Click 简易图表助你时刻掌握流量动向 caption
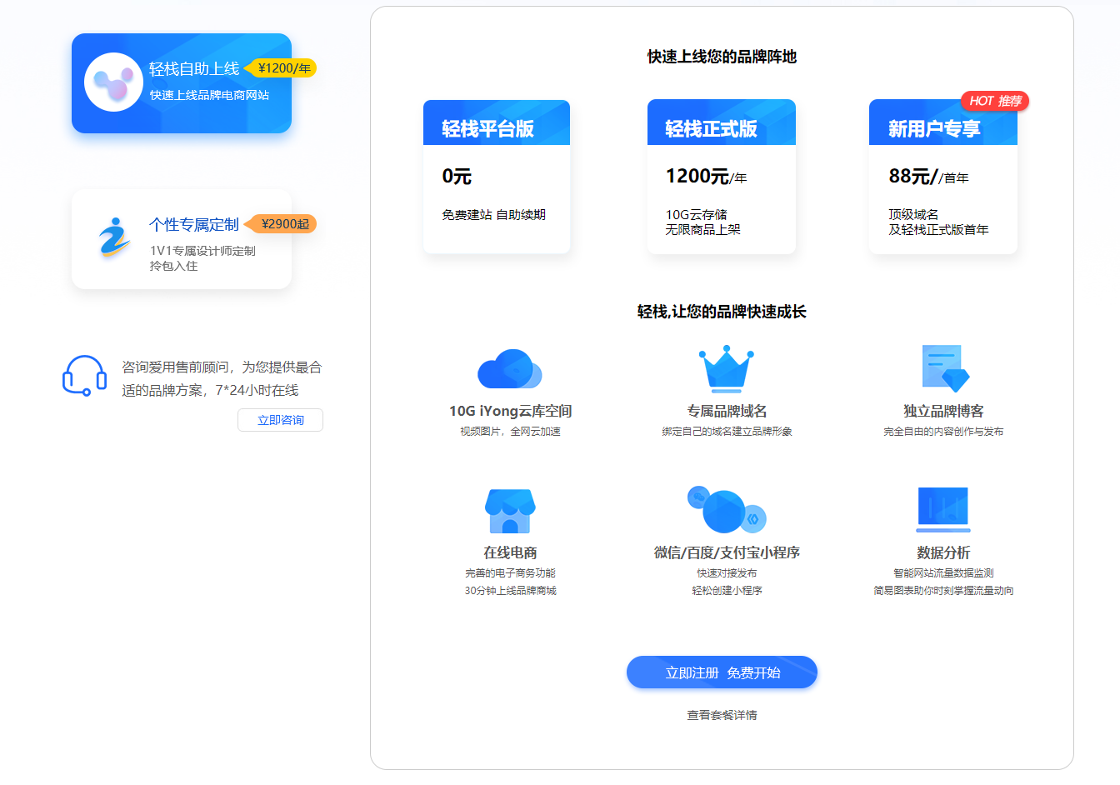The width and height of the screenshot is (1120, 785). (943, 591)
